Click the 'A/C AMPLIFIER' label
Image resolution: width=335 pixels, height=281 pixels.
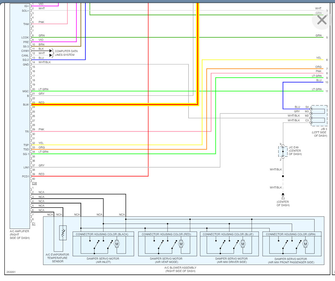19,235
